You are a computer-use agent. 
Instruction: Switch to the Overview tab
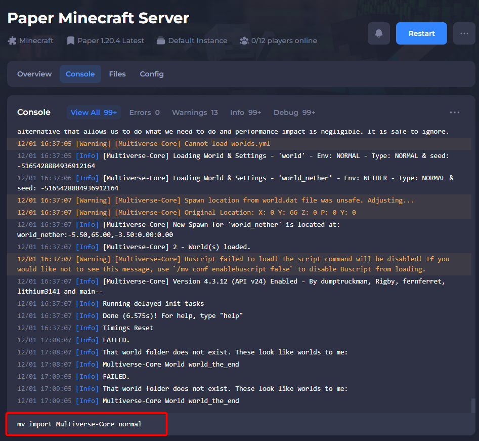(34, 74)
